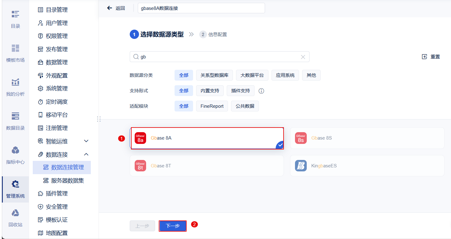Screen dimensions: 451x239
Task: Click the KingbaseES logo icon
Action: coord(301,166)
